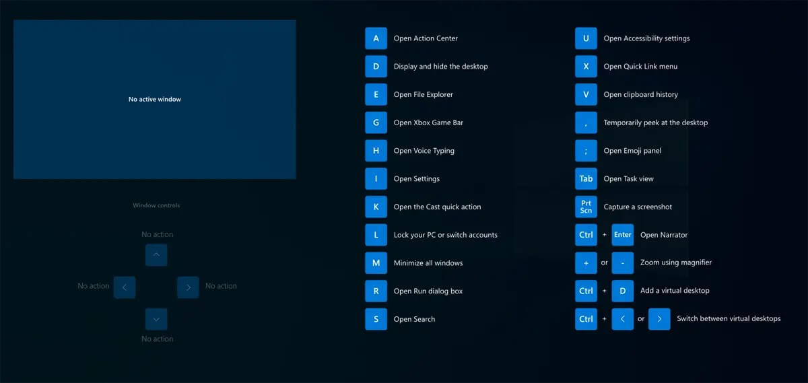This screenshot has height=383, width=808.
Task: Click the Zoom using magnifier text
Action: click(x=676, y=263)
